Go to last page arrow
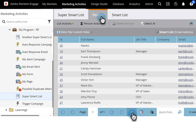The height and width of the screenshot is (122, 196). [x=122, y=112]
